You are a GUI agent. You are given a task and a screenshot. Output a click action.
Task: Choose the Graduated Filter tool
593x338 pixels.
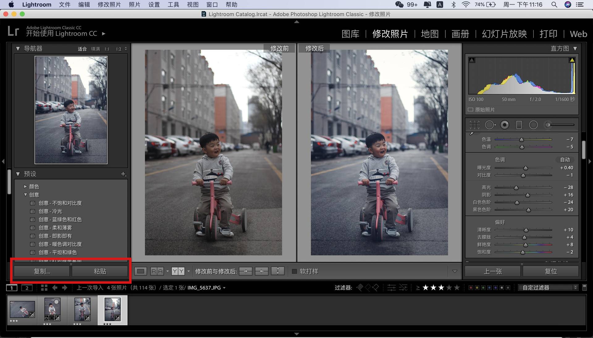coord(519,125)
